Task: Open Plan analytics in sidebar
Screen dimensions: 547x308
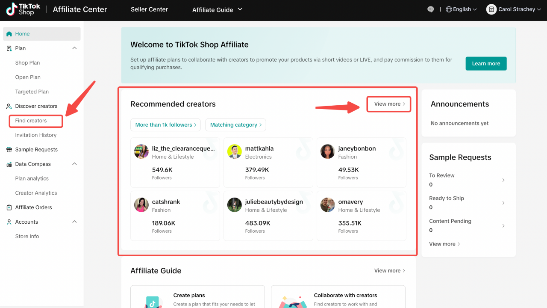Action: 32,179
